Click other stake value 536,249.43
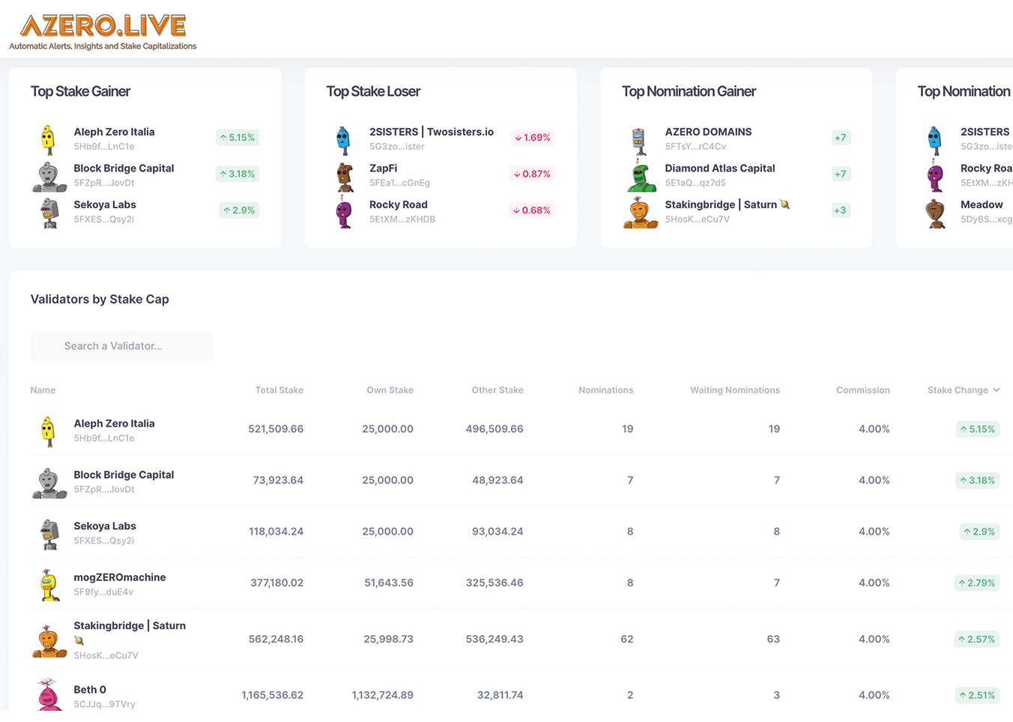 pyautogui.click(x=495, y=640)
